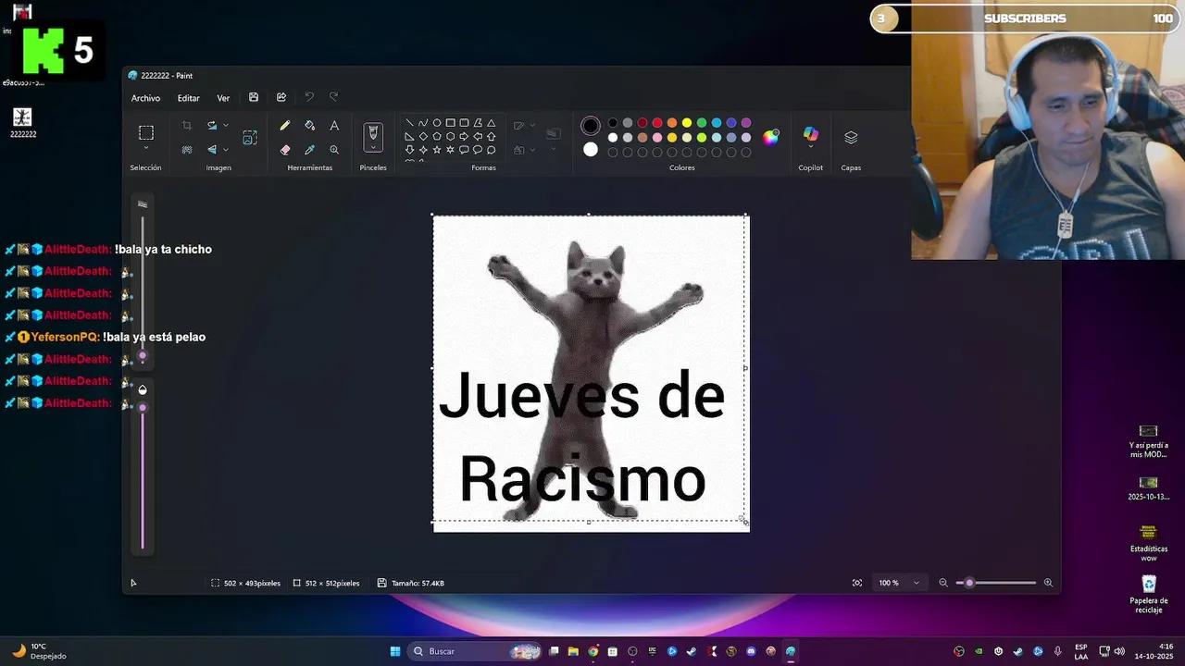The width and height of the screenshot is (1185, 666).
Task: Expand the Flip dropdown arrow
Action: (x=226, y=150)
